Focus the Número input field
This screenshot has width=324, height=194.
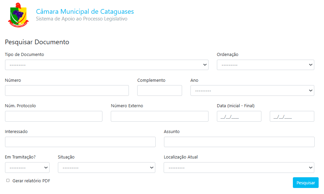click(67, 90)
